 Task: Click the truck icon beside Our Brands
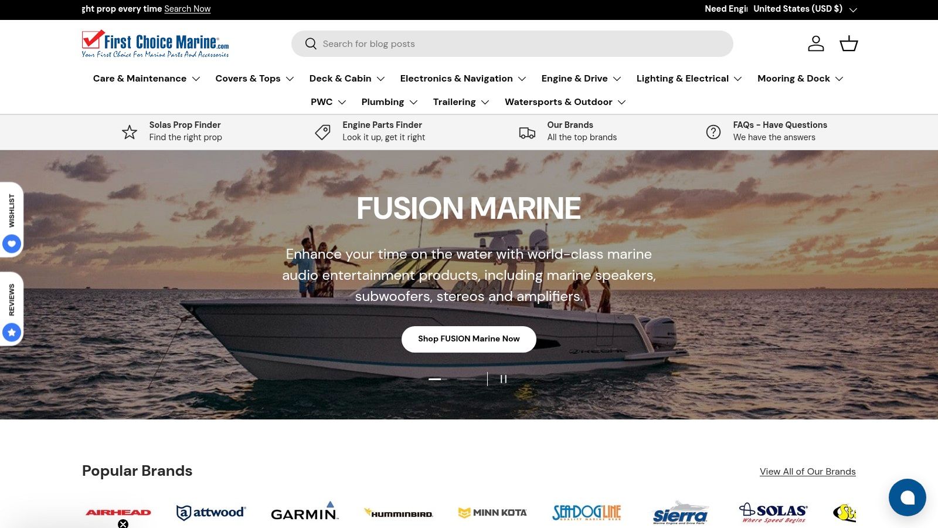pyautogui.click(x=527, y=133)
